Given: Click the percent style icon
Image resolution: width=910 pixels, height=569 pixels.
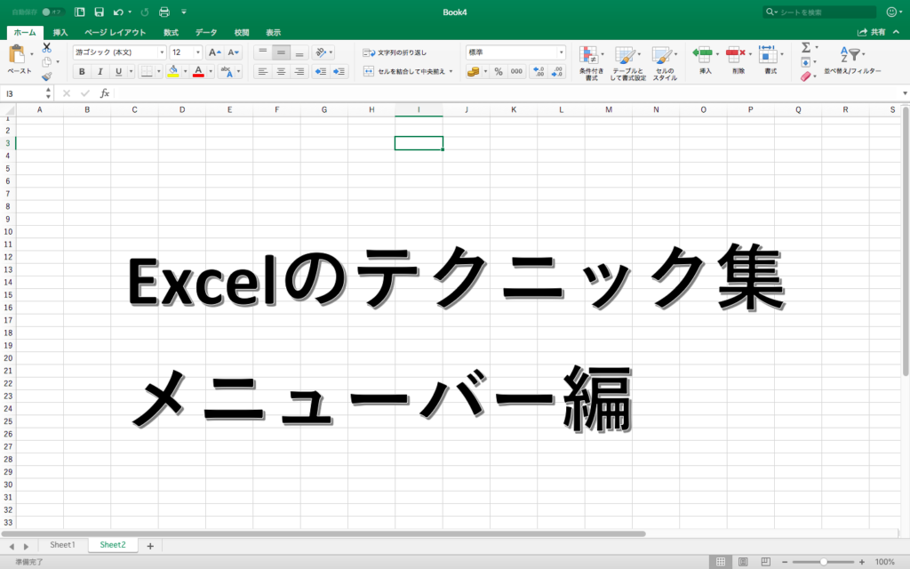Looking at the screenshot, I should pyautogui.click(x=499, y=71).
